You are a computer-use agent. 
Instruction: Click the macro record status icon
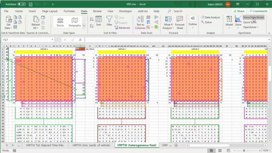(x=14, y=150)
